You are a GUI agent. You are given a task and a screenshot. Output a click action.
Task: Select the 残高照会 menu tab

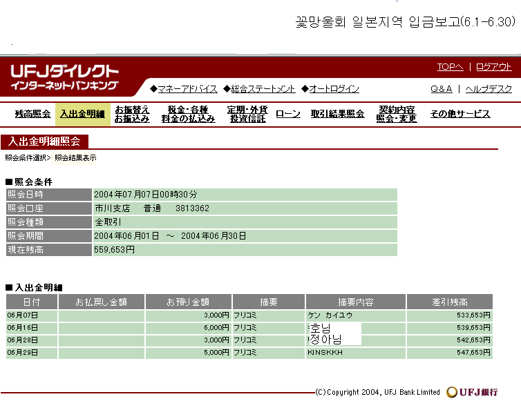tap(32, 114)
